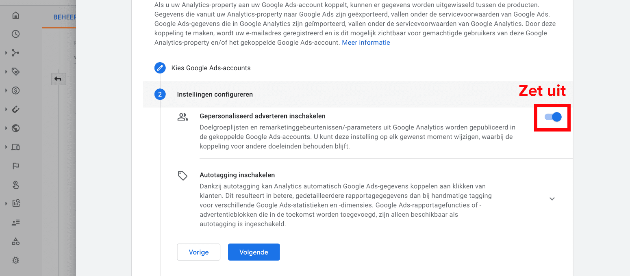630x276 pixels.
Task: Turn off Gepersonaliseerd adverteren inschakelen toggle
Action: tap(553, 117)
